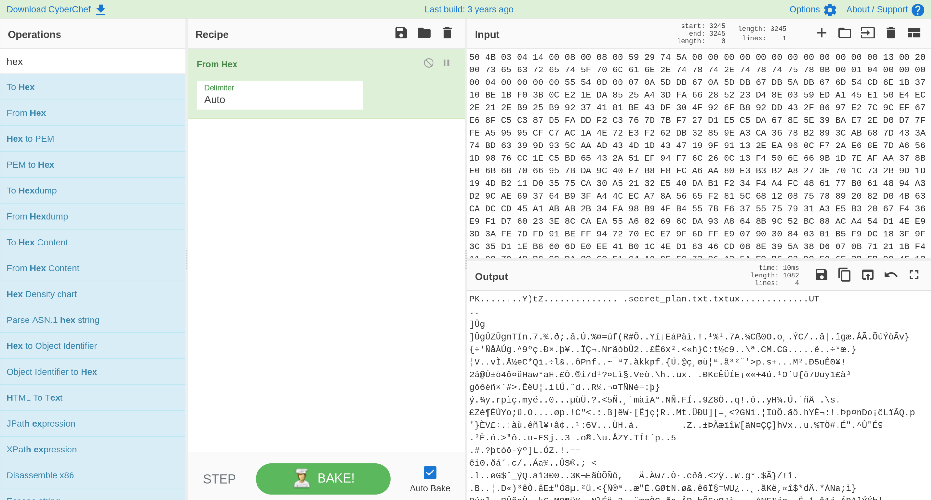Save output to file

click(x=821, y=275)
